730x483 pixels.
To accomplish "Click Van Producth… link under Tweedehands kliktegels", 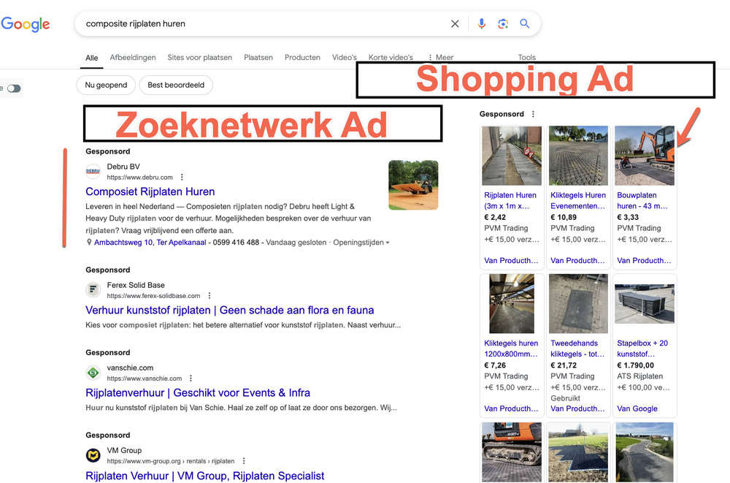I will 577,408.
